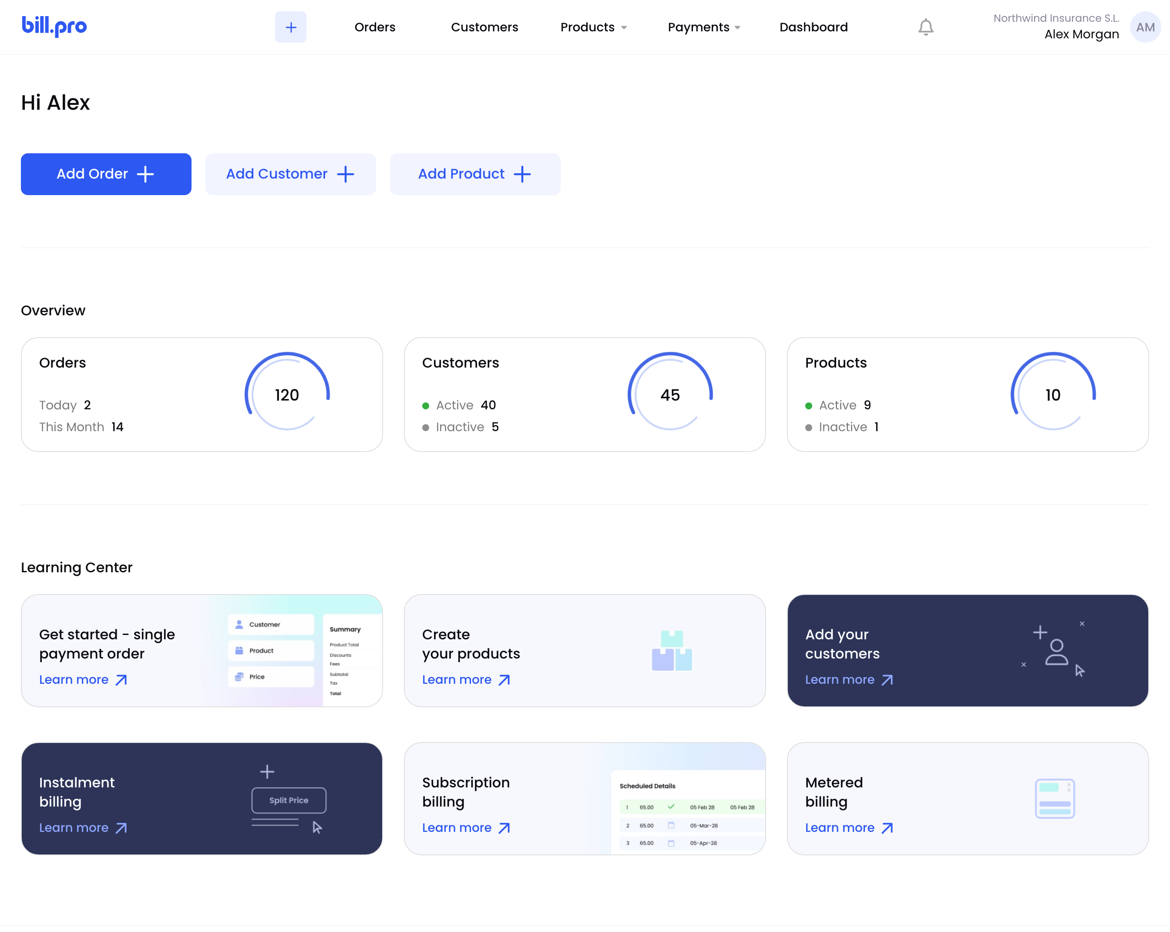Open Learn more under Add your customers

click(849, 680)
